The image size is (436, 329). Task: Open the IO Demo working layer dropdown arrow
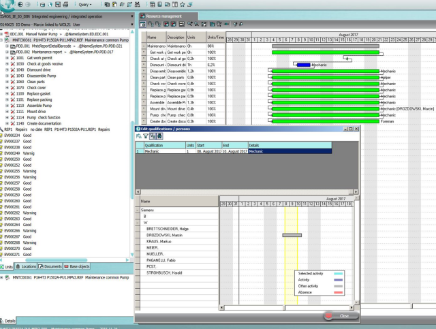131,25
